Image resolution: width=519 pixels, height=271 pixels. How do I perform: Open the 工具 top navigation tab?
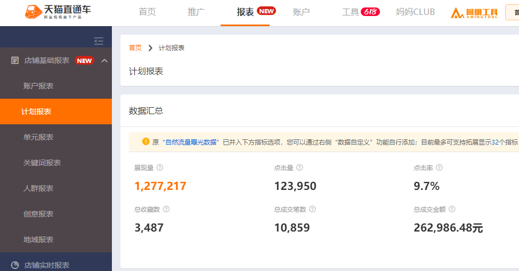click(351, 12)
